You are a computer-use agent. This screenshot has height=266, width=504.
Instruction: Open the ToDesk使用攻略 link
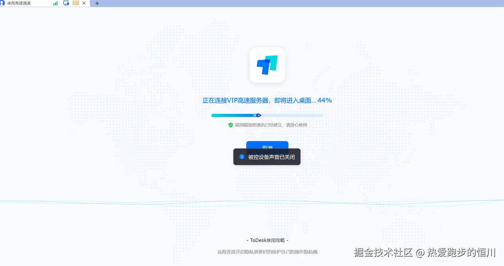pos(267,240)
